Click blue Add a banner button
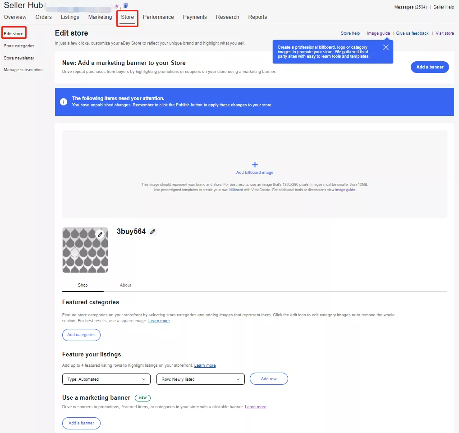Viewport: 459px width, 433px height. 430,67
